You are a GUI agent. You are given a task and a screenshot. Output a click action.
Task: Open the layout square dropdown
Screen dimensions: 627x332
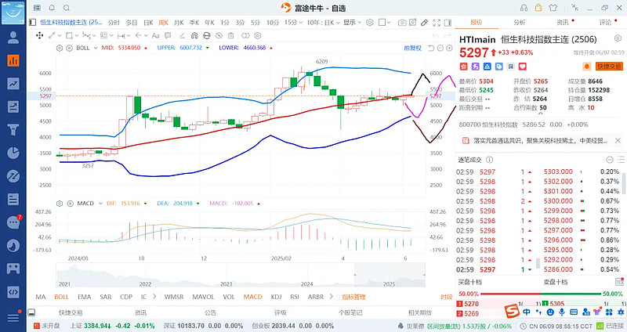[x=384, y=23]
